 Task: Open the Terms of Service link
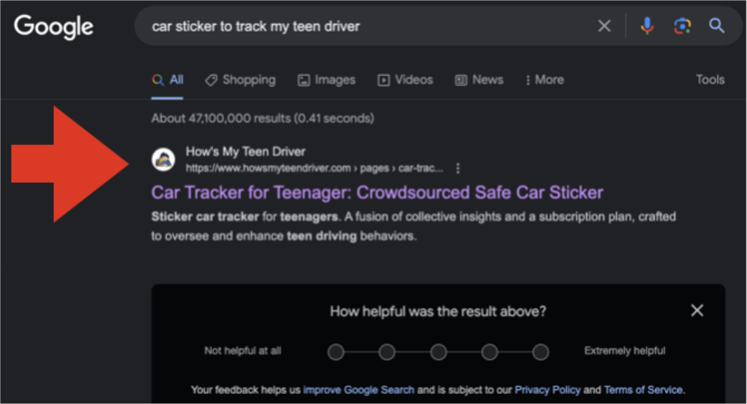(643, 390)
